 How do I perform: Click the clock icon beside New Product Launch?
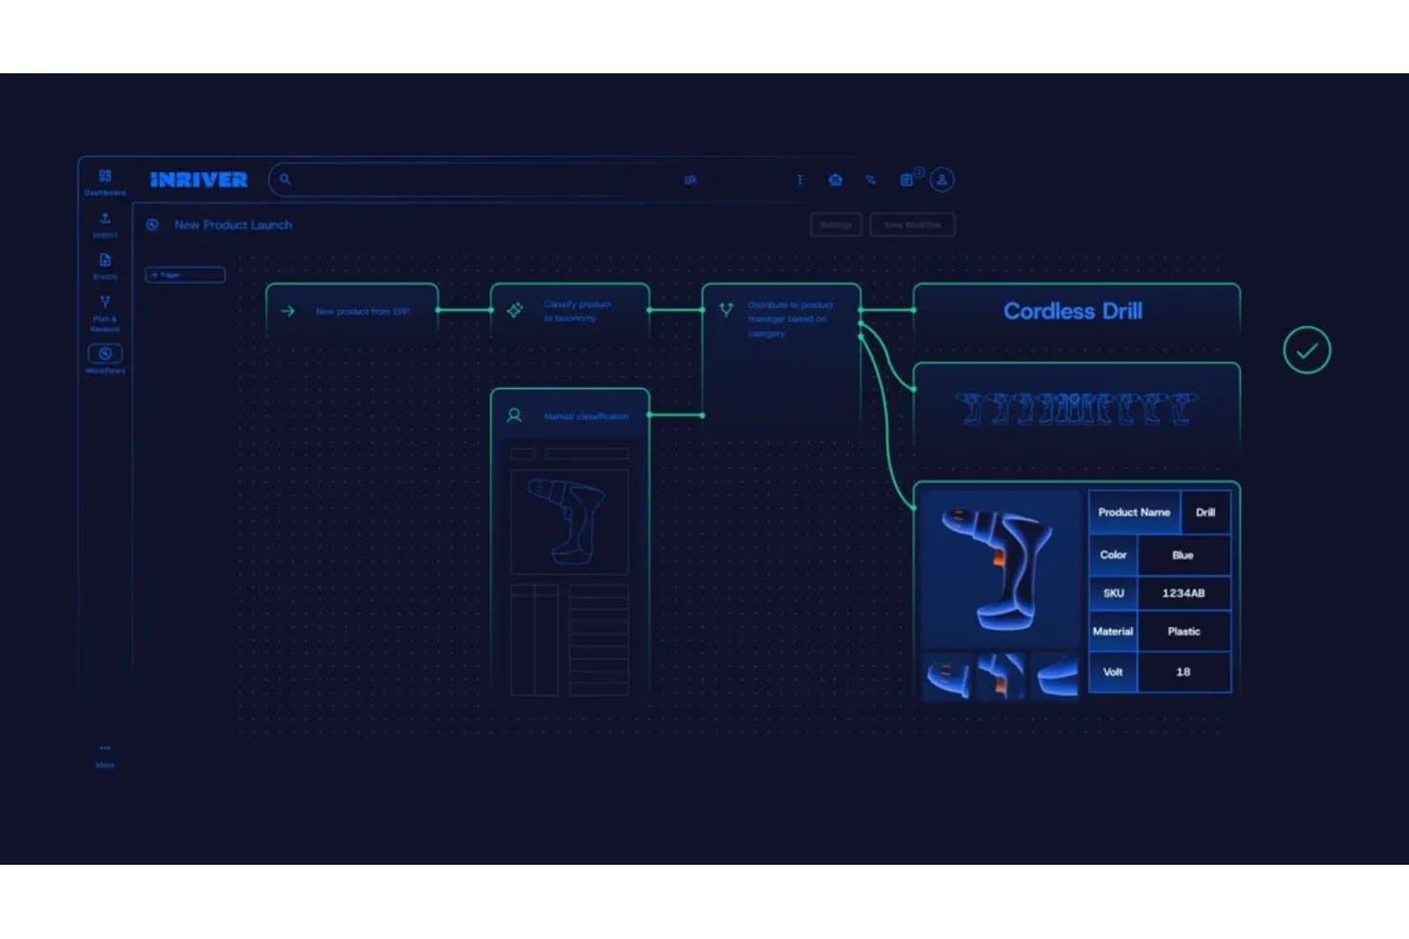point(152,225)
